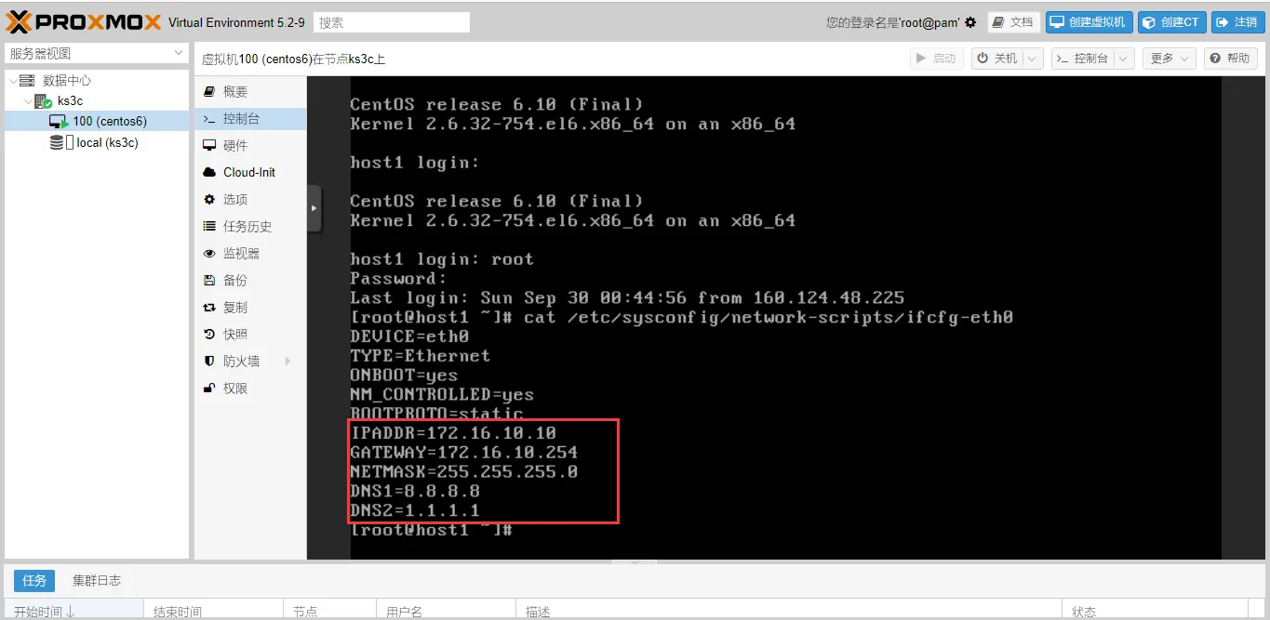Open the 选项 options menu item
This screenshot has height=620, width=1270.
click(250, 199)
